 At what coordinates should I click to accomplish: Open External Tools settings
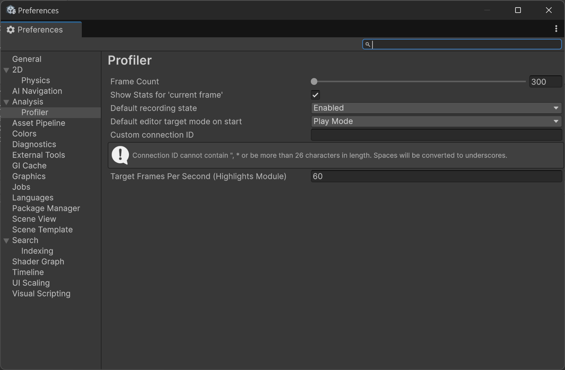click(x=38, y=155)
